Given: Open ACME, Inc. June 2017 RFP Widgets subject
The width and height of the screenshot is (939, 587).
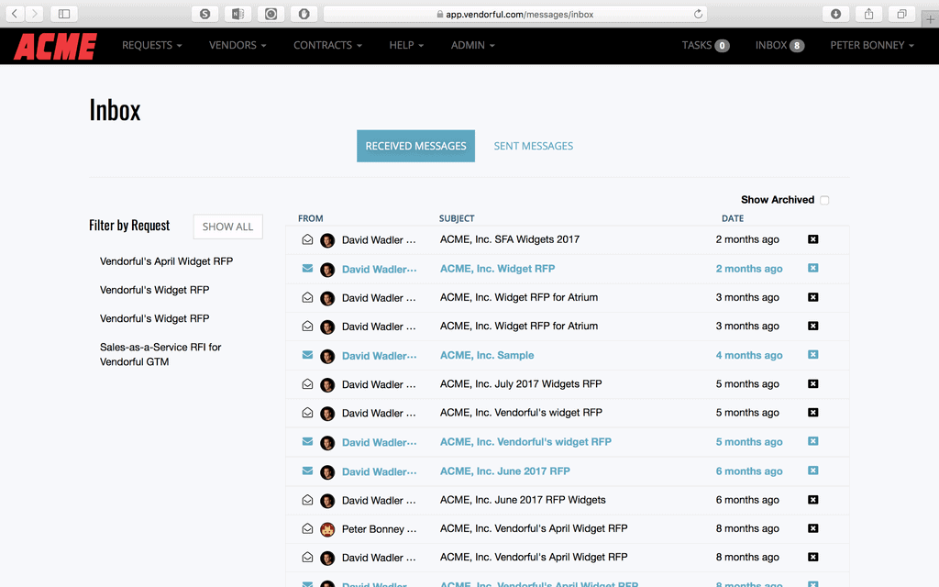Looking at the screenshot, I should [x=522, y=500].
